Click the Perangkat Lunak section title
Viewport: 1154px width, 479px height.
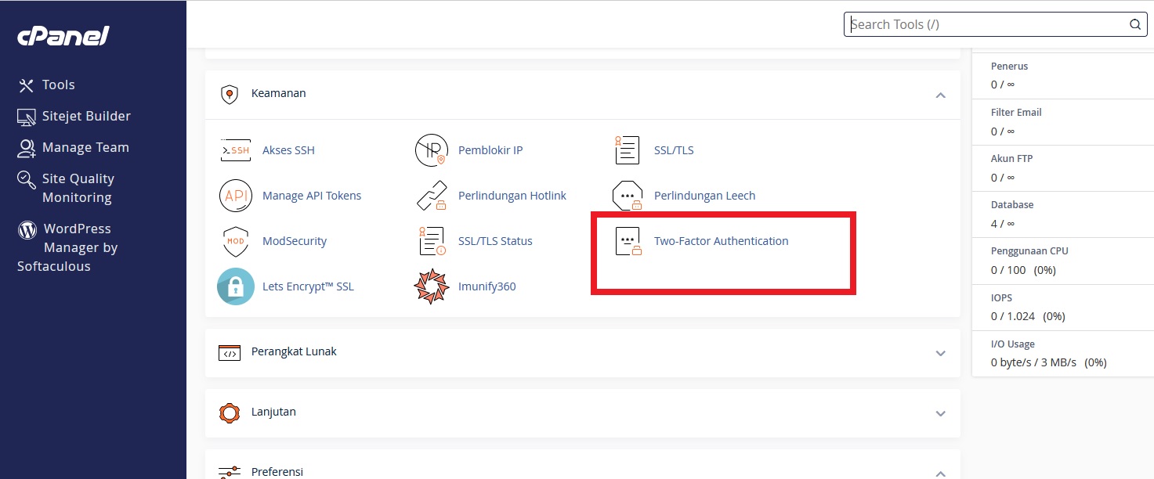click(294, 351)
